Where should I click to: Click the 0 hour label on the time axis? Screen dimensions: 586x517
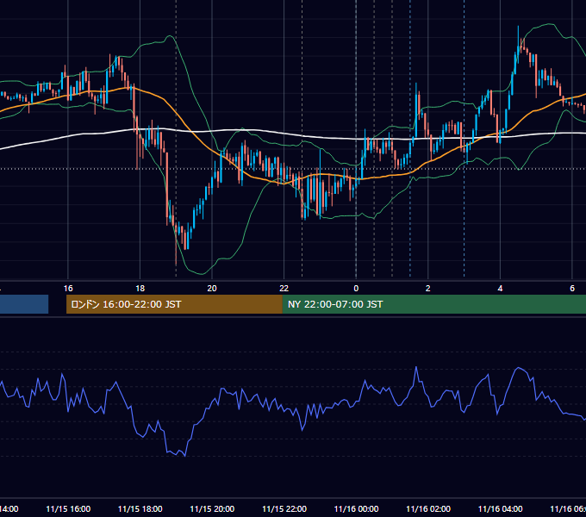point(356,289)
